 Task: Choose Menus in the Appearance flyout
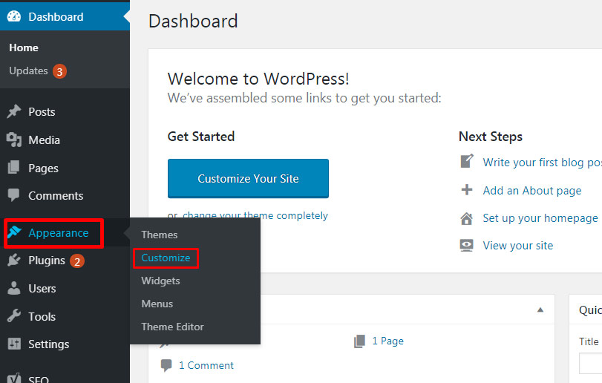coord(157,304)
